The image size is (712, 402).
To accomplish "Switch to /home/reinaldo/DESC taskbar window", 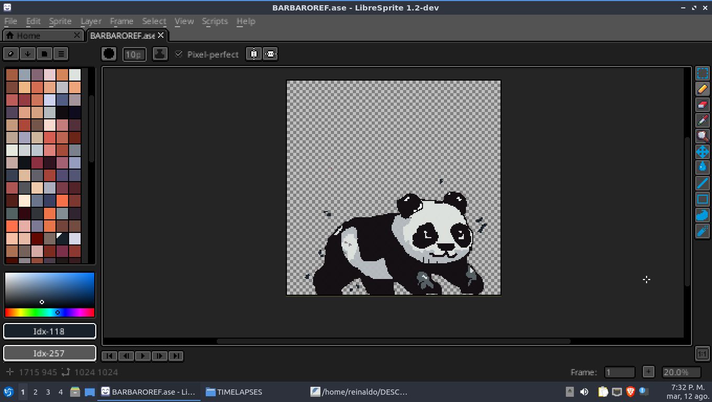I will tap(359, 392).
